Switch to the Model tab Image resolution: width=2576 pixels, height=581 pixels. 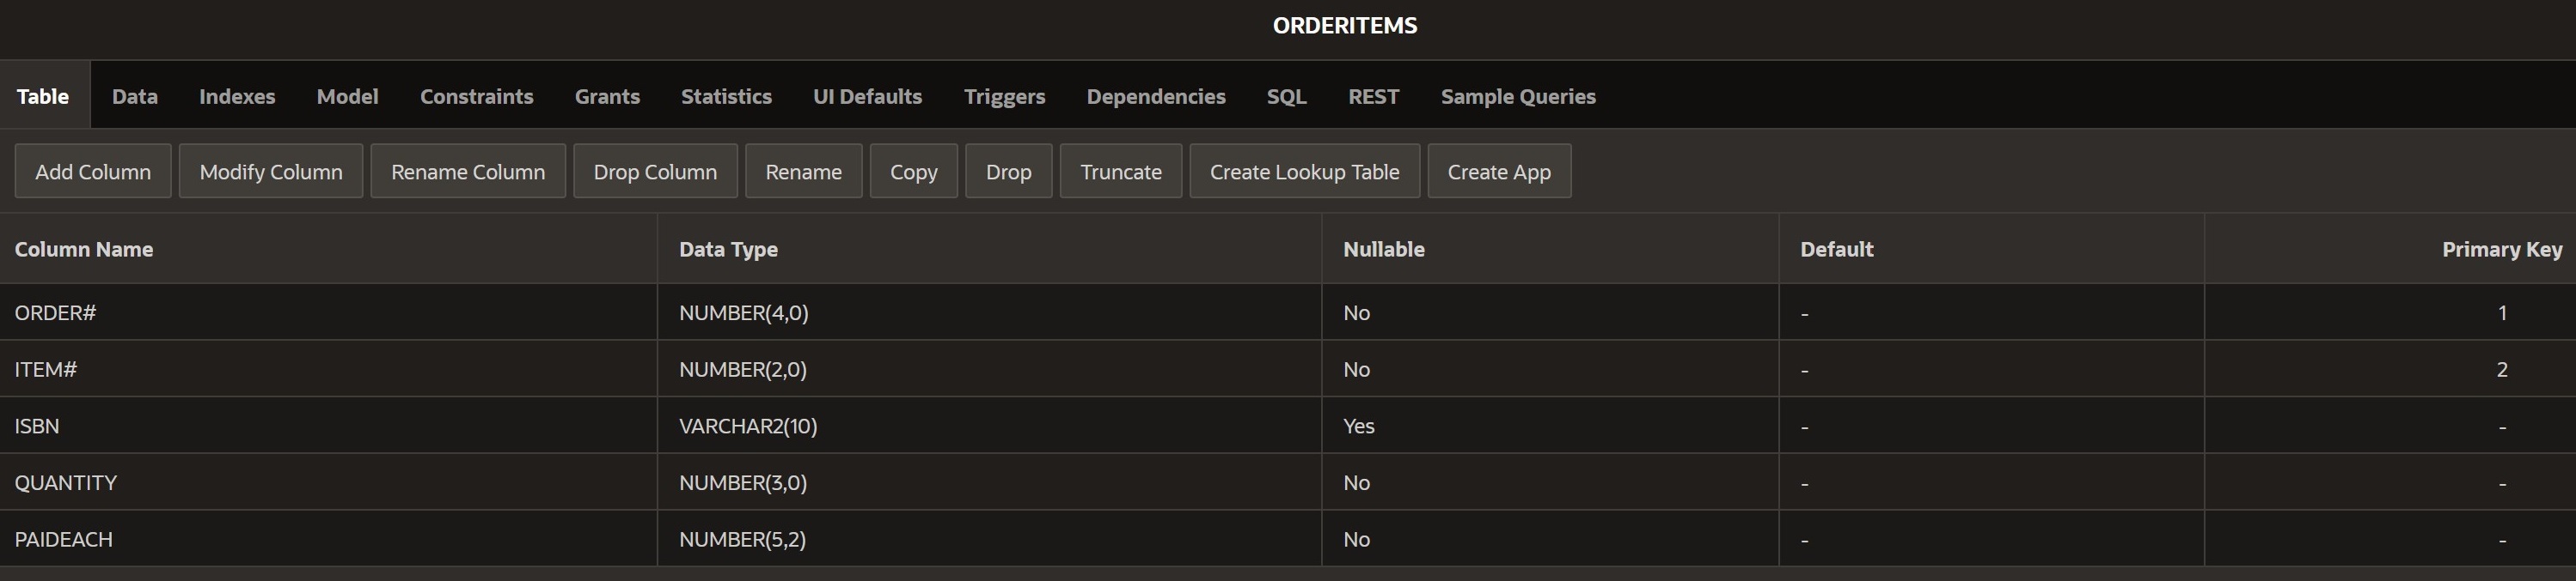click(347, 96)
